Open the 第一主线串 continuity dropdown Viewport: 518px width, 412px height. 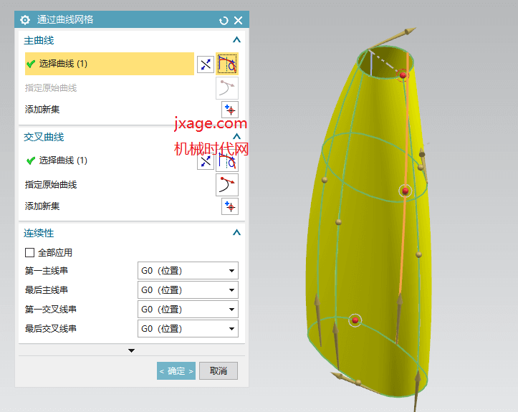[x=188, y=271]
